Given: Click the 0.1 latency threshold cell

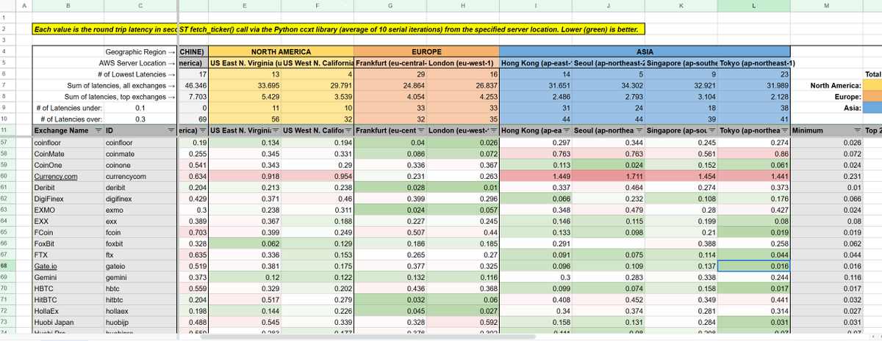Looking at the screenshot, I should coord(141,107).
